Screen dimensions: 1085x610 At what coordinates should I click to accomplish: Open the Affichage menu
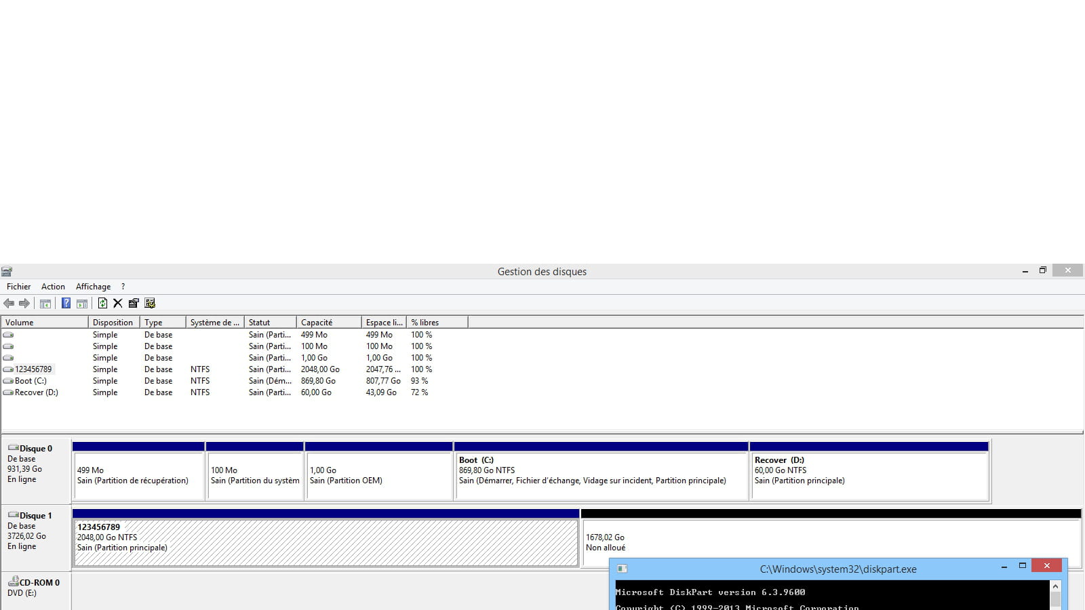coord(93,287)
